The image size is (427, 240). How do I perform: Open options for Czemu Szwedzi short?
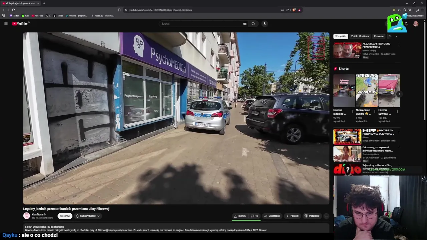[397, 111]
